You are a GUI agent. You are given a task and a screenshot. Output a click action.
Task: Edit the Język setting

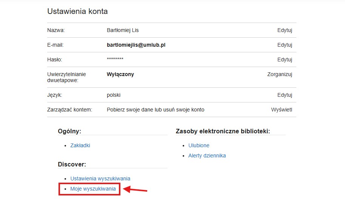[285, 95]
